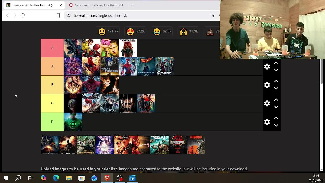Select Bastardos Sin Gloria poster in S tier

point(128,48)
